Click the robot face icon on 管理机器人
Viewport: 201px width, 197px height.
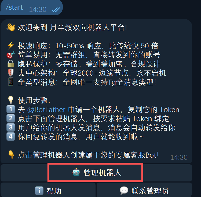pyautogui.click(x=76, y=172)
